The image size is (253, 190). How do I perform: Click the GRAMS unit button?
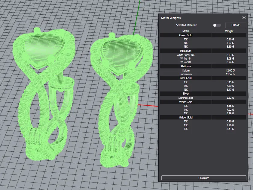[236, 25]
